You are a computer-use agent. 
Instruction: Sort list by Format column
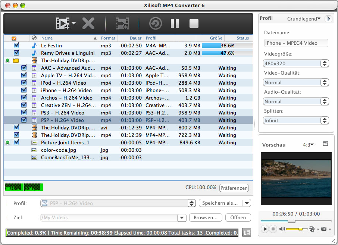(108, 38)
